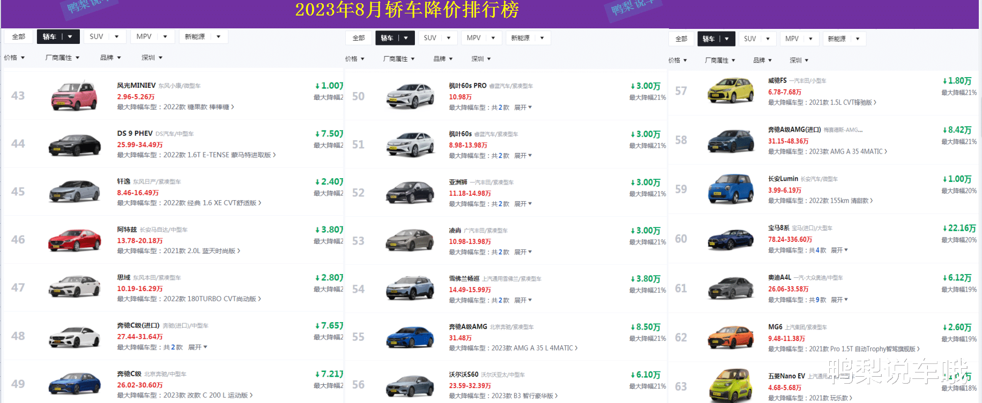
Task: Switch to 新能源 tab in the leftmost panel
Action: click(x=203, y=36)
